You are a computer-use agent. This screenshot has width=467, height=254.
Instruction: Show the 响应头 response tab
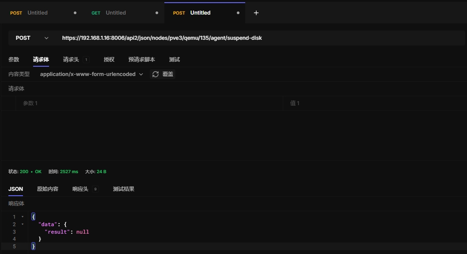(x=80, y=189)
